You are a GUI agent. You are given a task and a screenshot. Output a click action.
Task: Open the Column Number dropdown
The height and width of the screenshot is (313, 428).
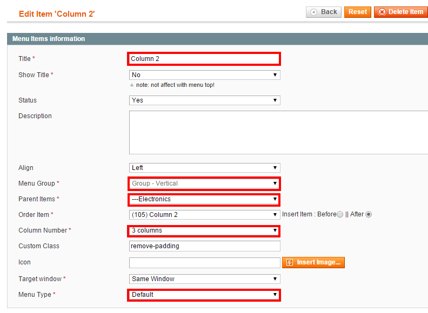coord(204,230)
